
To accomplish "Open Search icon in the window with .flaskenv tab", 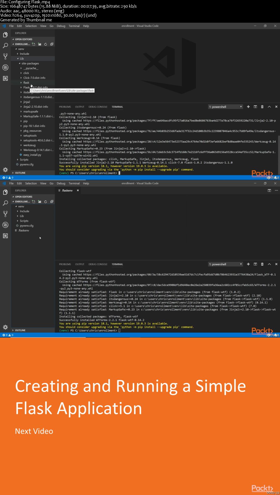I will click(5, 203).
